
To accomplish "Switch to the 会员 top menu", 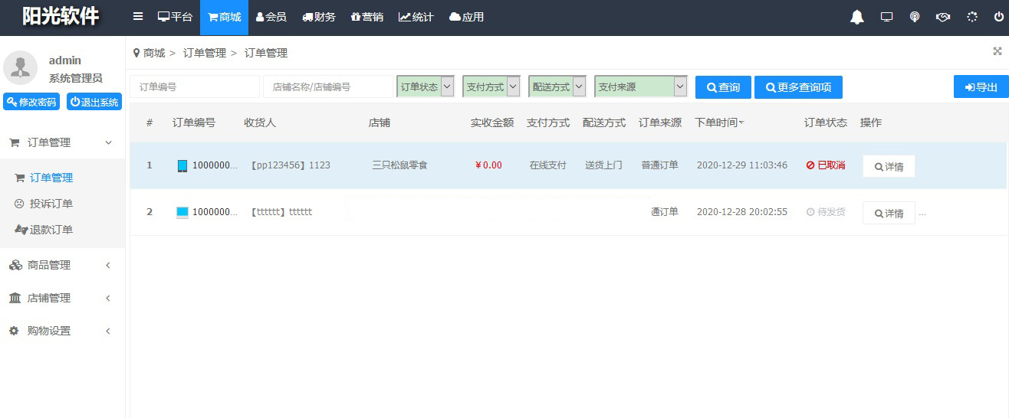I will (271, 17).
